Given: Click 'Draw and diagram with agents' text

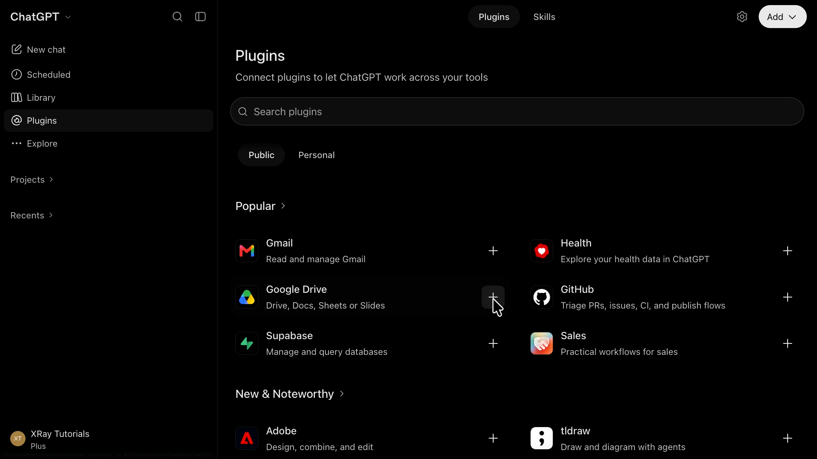Looking at the screenshot, I should tap(623, 447).
